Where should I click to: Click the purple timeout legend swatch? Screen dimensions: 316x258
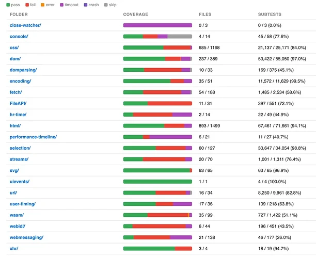click(x=61, y=5)
